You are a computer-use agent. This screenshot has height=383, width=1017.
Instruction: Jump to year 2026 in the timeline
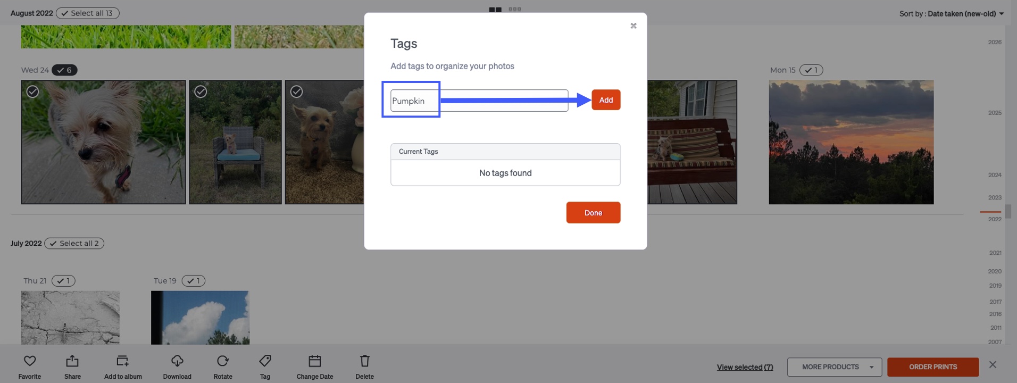click(x=995, y=42)
